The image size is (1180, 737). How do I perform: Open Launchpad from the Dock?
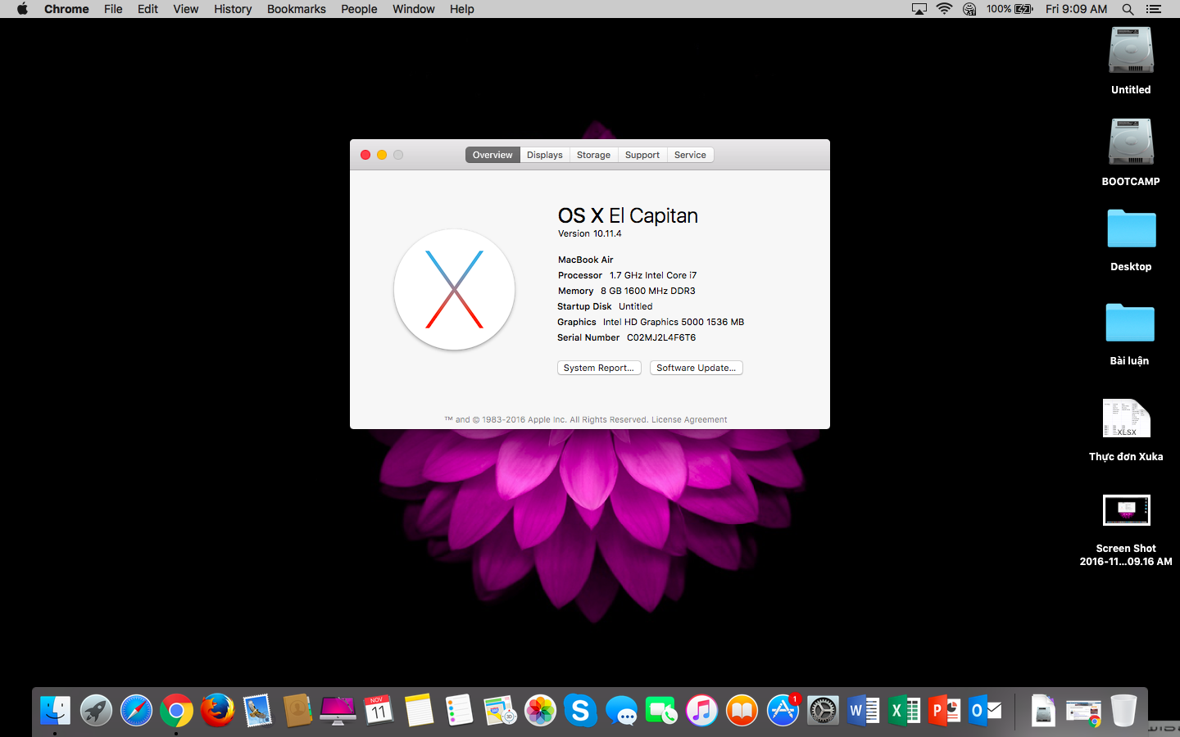(x=96, y=710)
